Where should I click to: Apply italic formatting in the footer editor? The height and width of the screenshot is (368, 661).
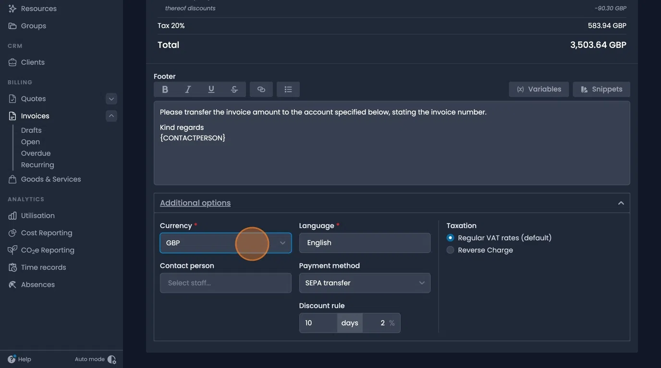click(x=188, y=89)
